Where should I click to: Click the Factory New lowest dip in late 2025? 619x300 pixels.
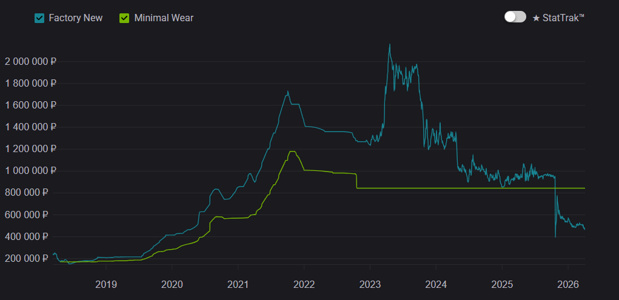pos(555,236)
